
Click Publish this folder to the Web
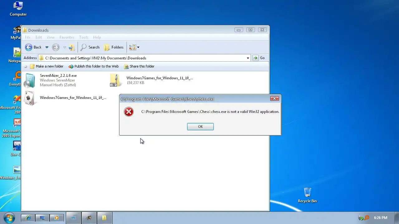tap(94, 66)
